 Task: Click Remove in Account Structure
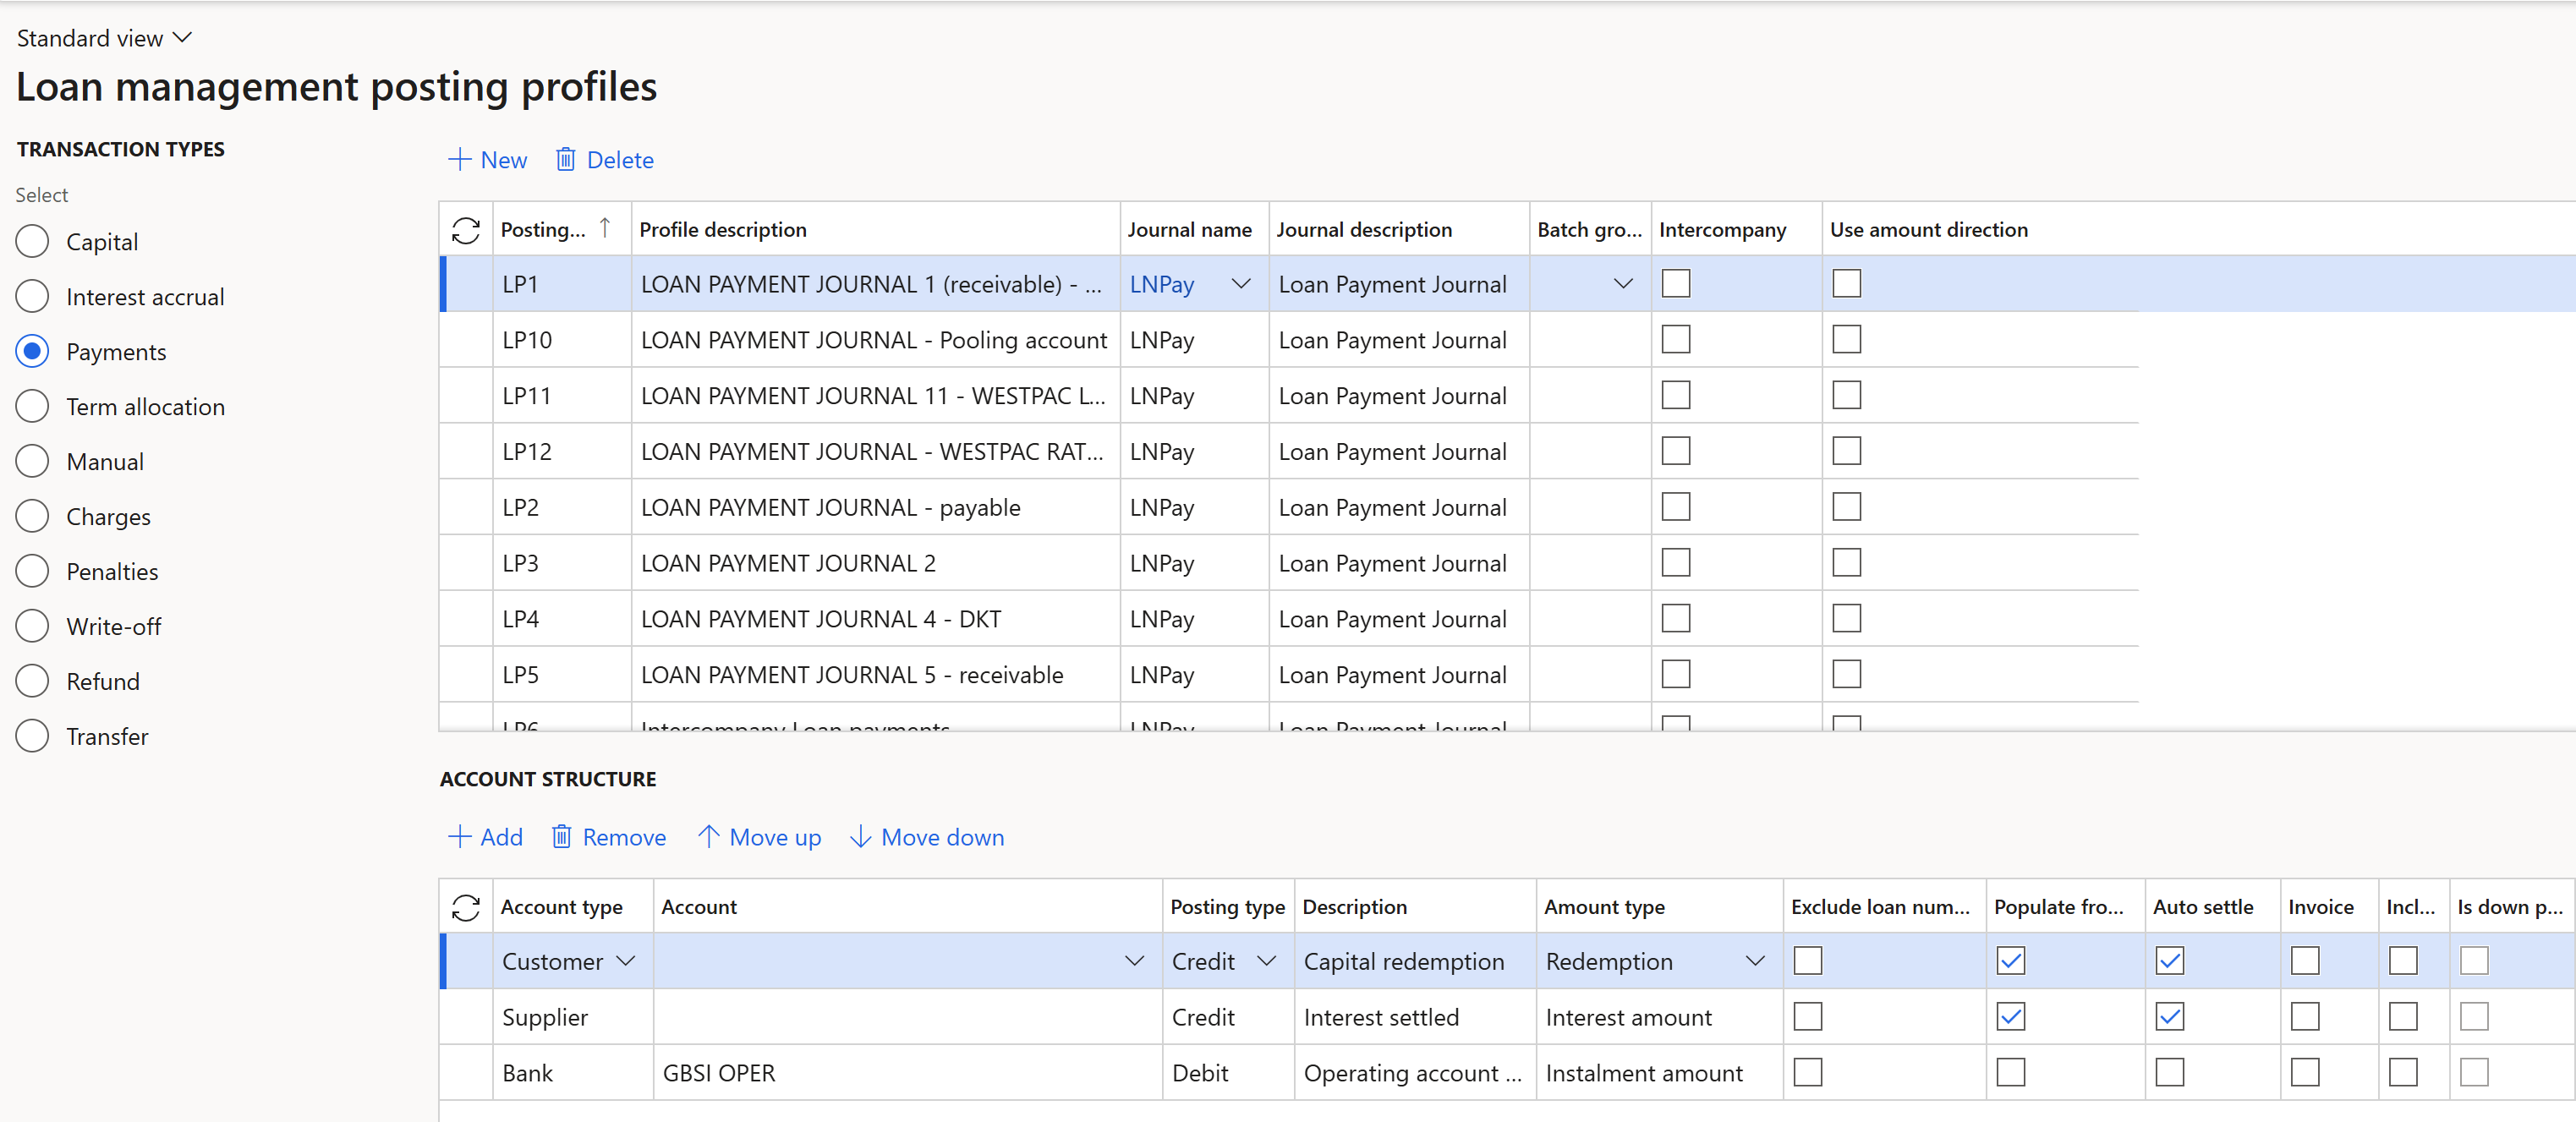tap(608, 837)
